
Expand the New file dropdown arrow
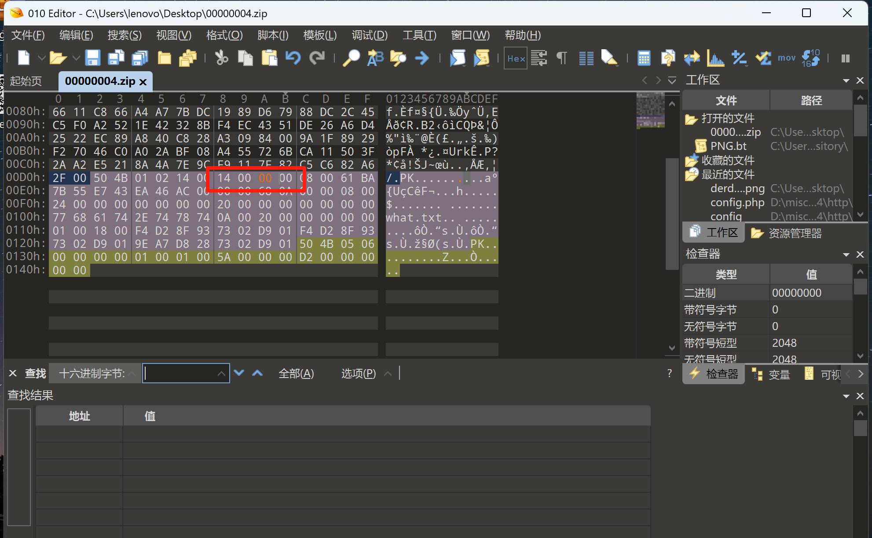pyautogui.click(x=41, y=58)
